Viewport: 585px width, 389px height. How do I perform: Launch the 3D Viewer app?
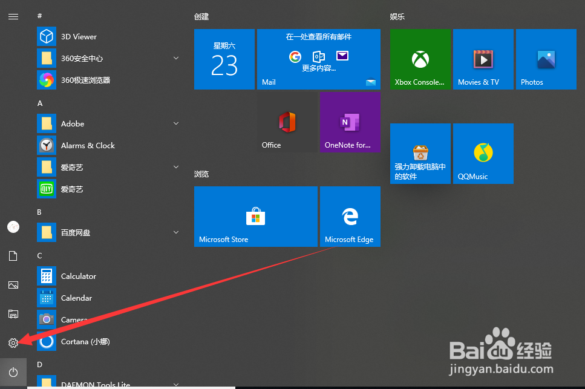(78, 36)
